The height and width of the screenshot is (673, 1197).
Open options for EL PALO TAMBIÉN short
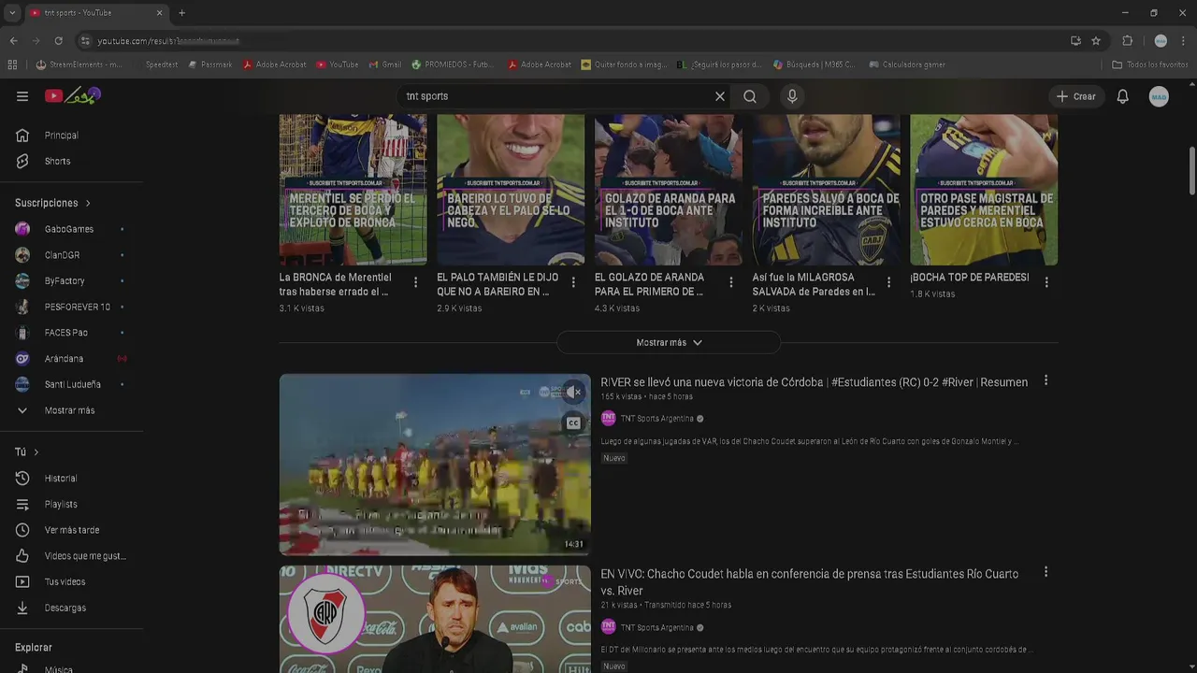tap(573, 282)
